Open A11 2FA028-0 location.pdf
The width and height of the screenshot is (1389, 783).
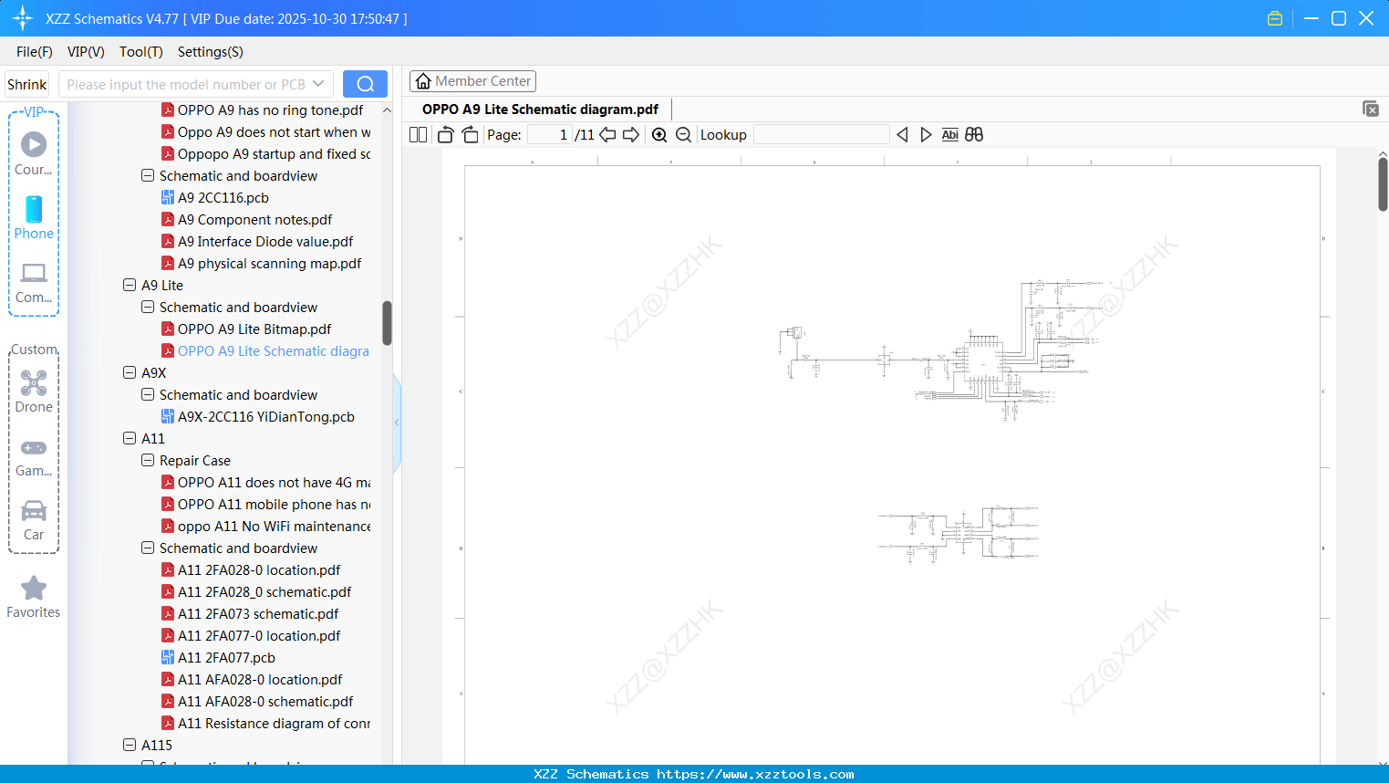point(259,569)
